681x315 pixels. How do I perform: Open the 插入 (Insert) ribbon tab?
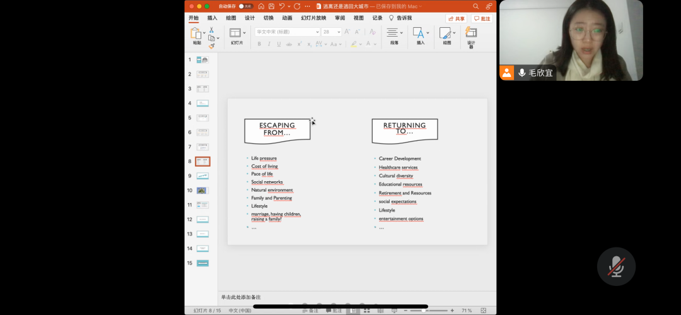(x=212, y=18)
